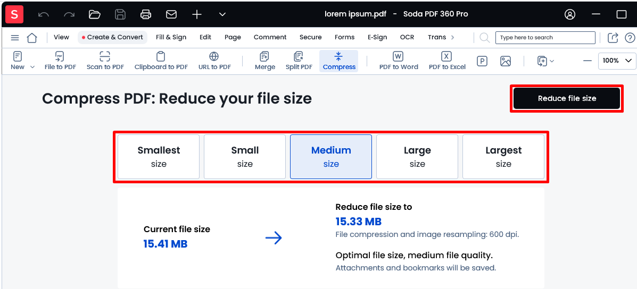Click the plus icon in the title bar
The width and height of the screenshot is (637, 289).
pyautogui.click(x=197, y=14)
